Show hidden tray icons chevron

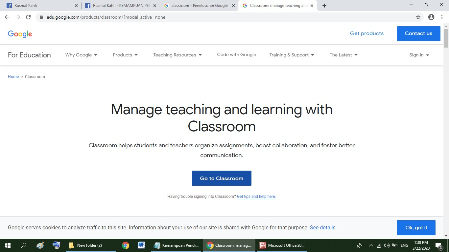click(371, 245)
